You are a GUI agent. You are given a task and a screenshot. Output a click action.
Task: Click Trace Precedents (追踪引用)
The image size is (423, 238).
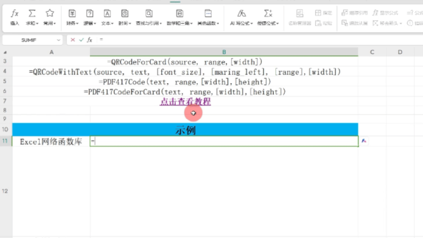tap(354, 13)
